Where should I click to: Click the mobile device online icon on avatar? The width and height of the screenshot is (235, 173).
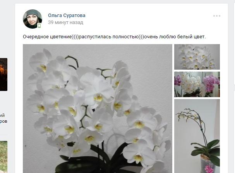[39, 26]
